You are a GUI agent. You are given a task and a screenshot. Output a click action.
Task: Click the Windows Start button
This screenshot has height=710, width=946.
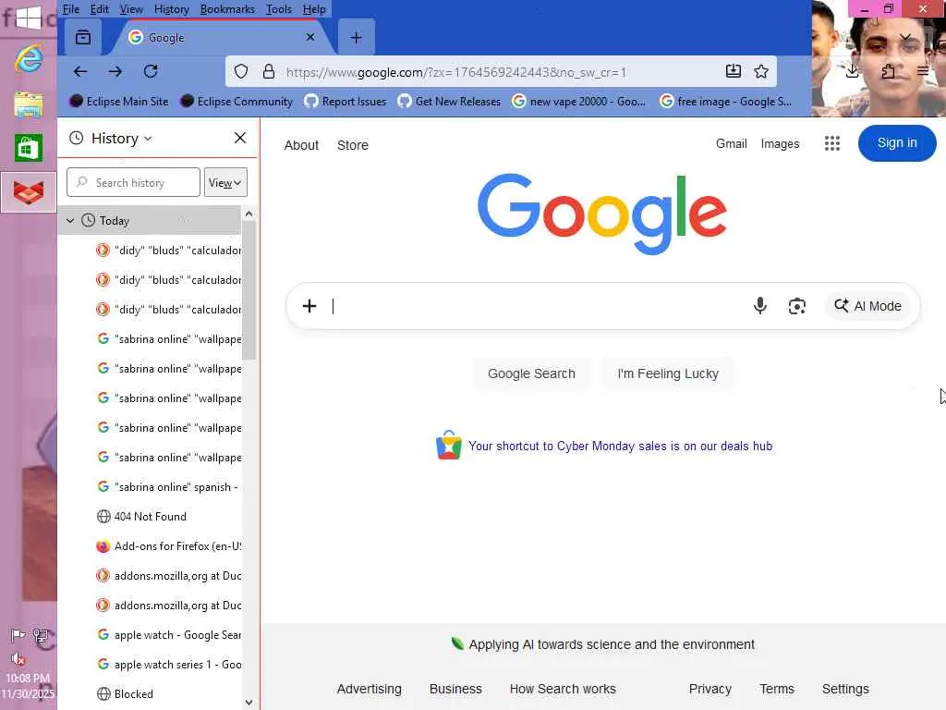(29, 17)
